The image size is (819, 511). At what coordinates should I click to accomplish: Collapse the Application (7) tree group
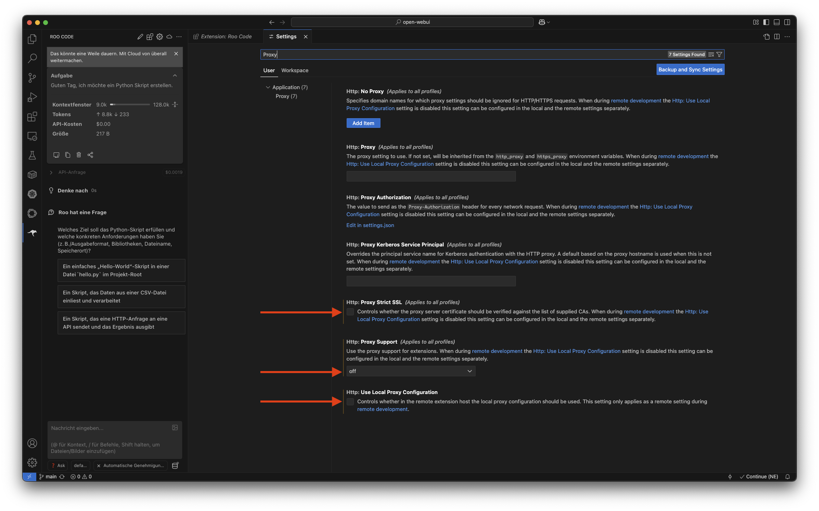pos(268,87)
